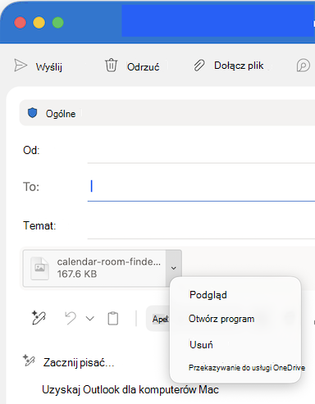Viewport: 315px width, 404px height.
Task: Choose Podgląd from attachment menu
Action: click(x=208, y=295)
